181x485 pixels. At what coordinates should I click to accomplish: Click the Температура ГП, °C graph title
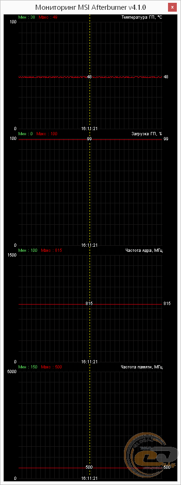click(142, 17)
